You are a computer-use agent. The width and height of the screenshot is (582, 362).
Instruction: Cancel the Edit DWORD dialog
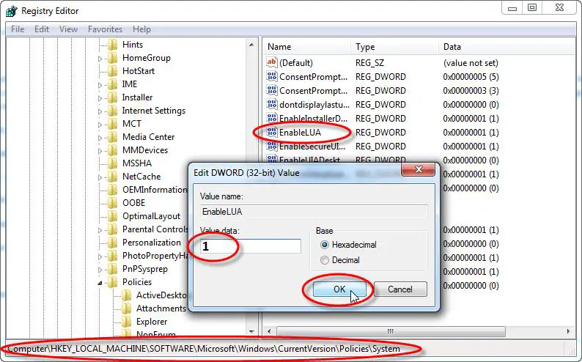click(400, 289)
